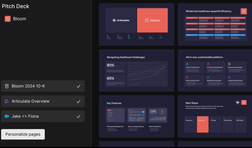This screenshot has width=252, height=148.
Task: Select the Discovery step on Next Steps slide
Action: click(190, 124)
